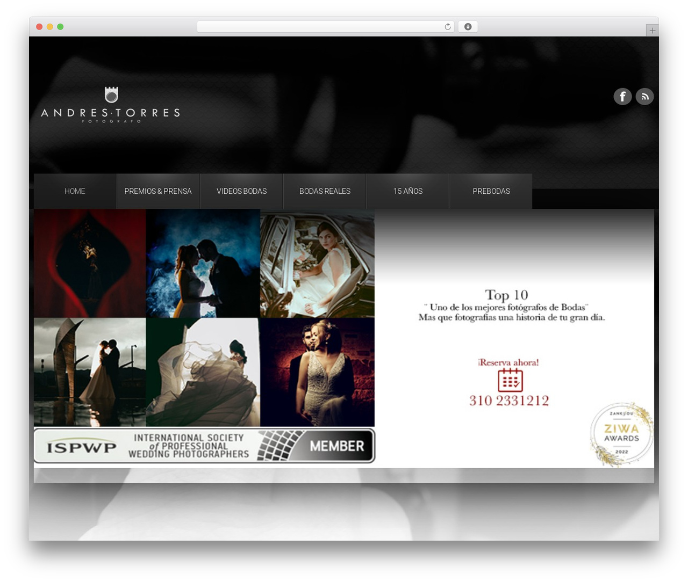This screenshot has height=582, width=688.
Task: Open a new browser tab
Action: tap(652, 31)
